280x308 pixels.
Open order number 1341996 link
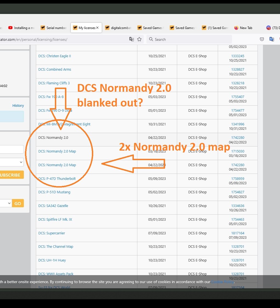238,124
